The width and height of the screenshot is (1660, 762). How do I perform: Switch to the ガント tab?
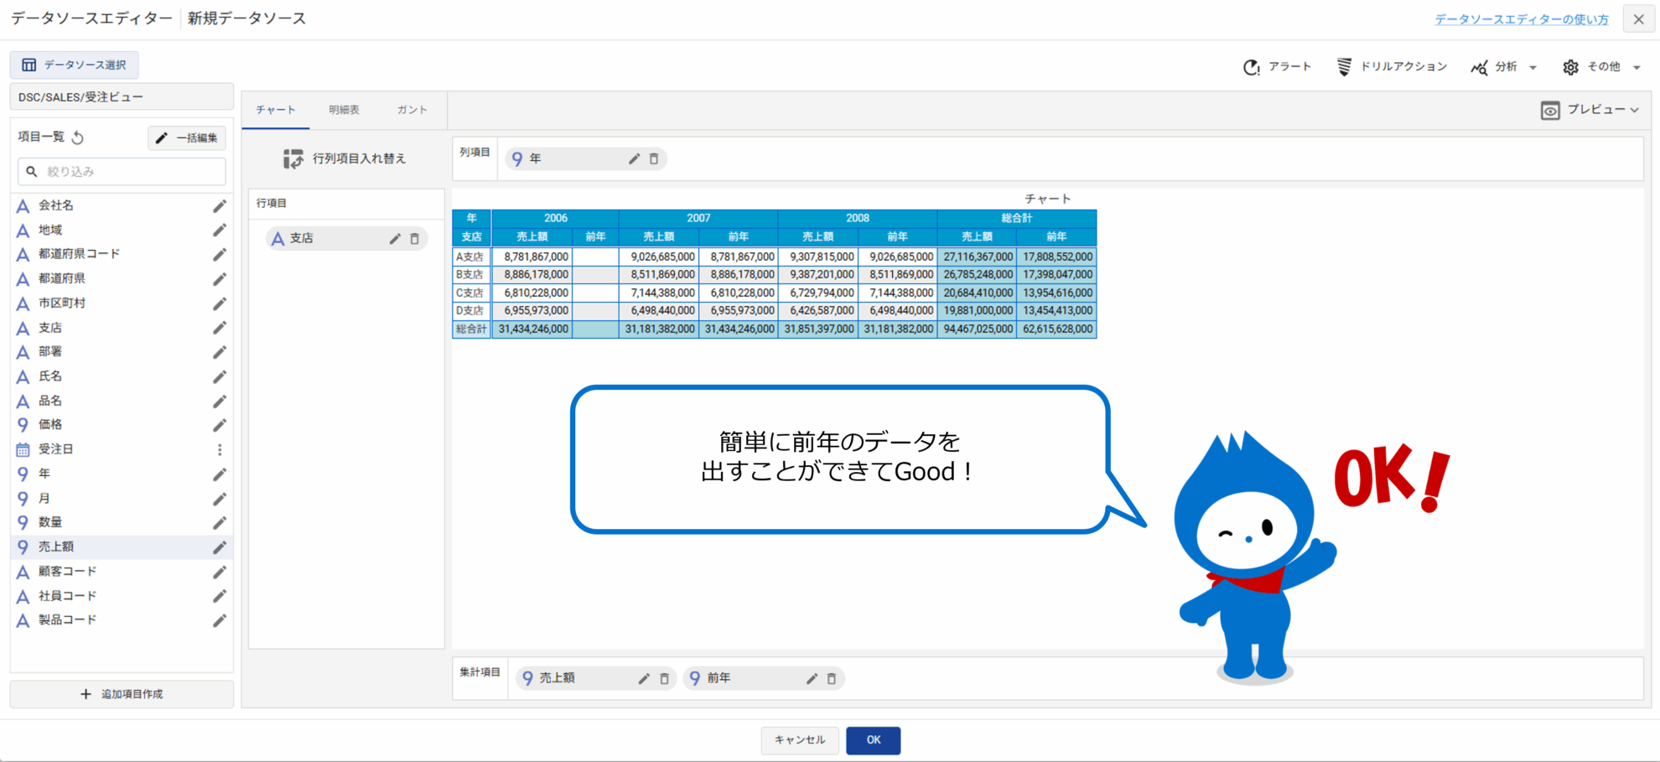pos(412,110)
